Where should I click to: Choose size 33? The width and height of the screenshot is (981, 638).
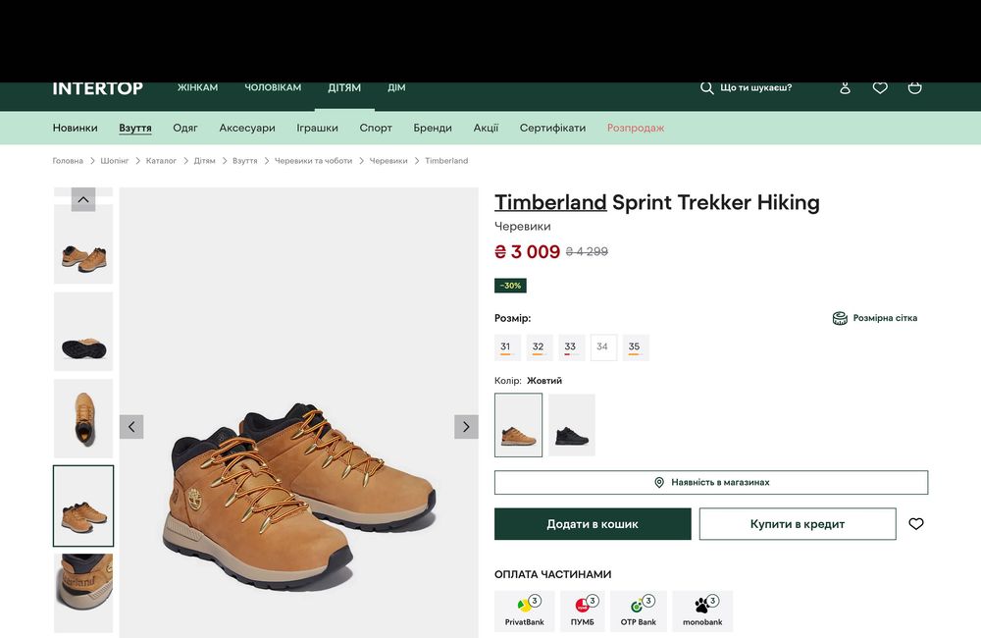pyautogui.click(x=572, y=347)
